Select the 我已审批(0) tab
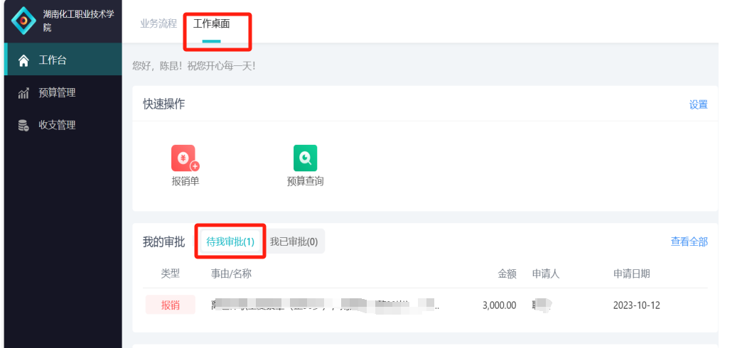 coord(294,241)
